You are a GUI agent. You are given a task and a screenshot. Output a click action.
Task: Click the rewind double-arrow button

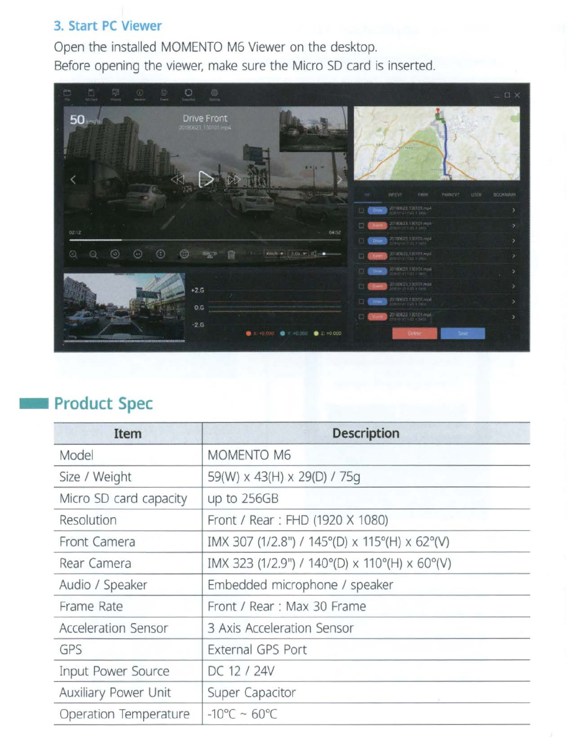(177, 179)
